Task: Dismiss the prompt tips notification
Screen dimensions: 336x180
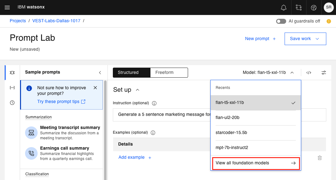Action: tap(95, 88)
